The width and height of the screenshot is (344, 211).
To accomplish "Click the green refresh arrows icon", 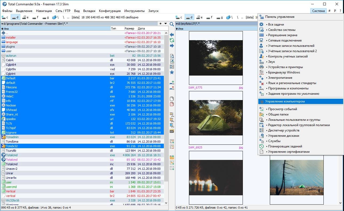I will (172, 40).
